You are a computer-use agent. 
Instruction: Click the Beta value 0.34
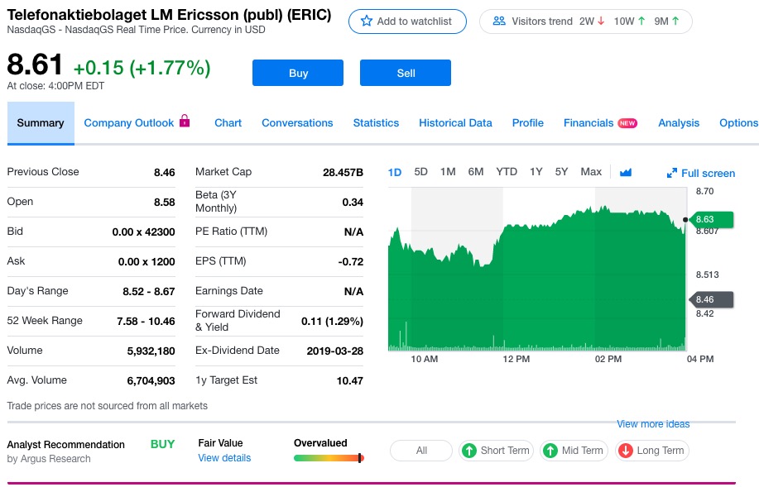tap(353, 202)
